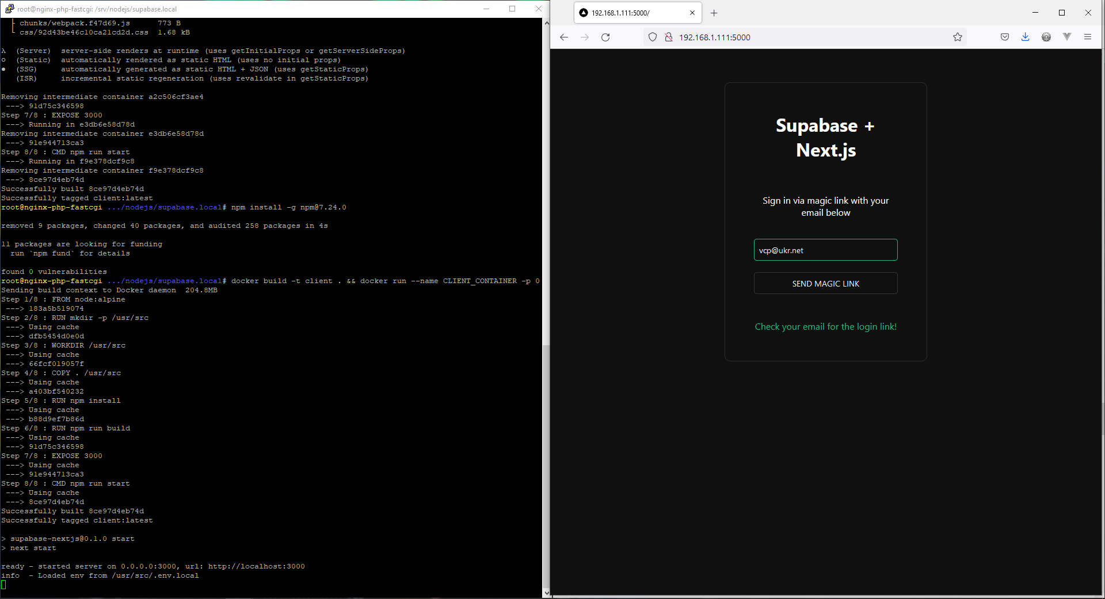Open the Downloads panel
This screenshot has height=599, width=1105.
point(1024,36)
